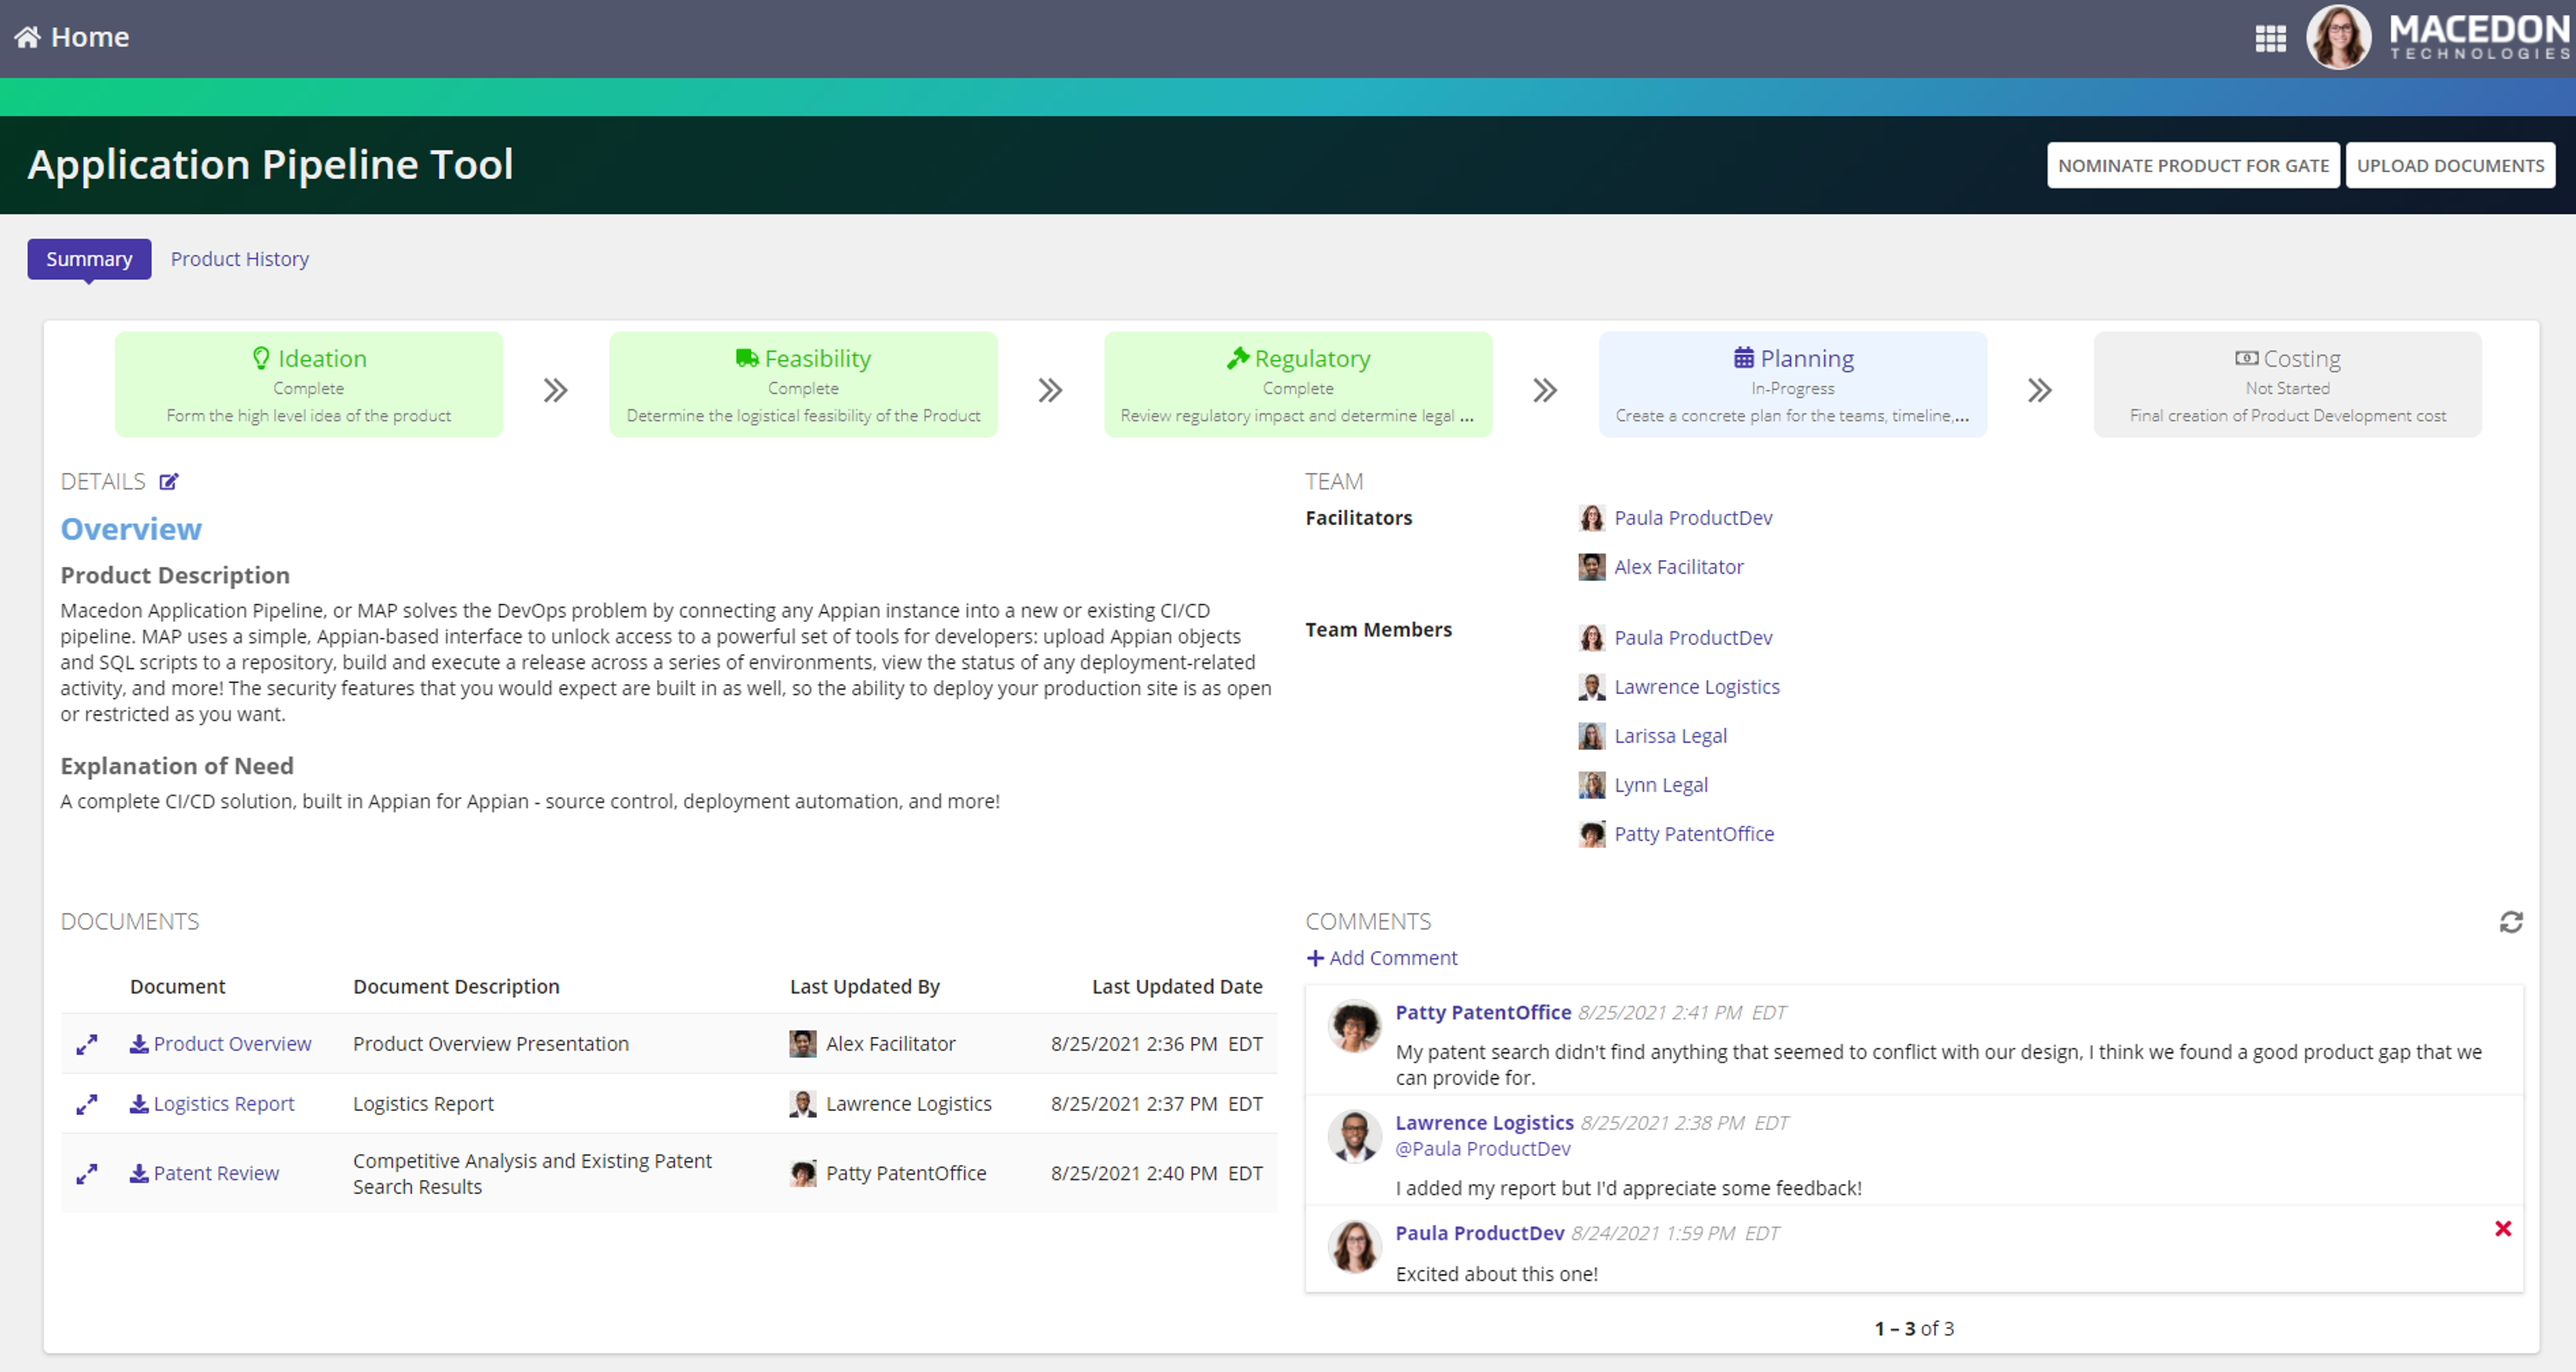The height and width of the screenshot is (1372, 2576).
Task: Click download icon beside Product Overview
Action: tap(139, 1044)
